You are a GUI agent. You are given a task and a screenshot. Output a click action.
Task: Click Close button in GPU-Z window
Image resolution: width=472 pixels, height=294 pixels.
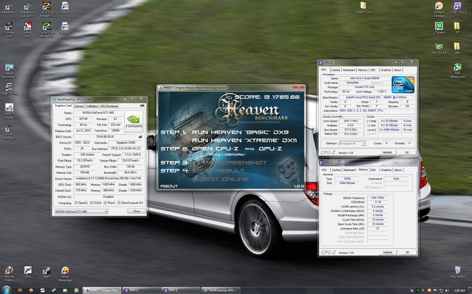136,211
